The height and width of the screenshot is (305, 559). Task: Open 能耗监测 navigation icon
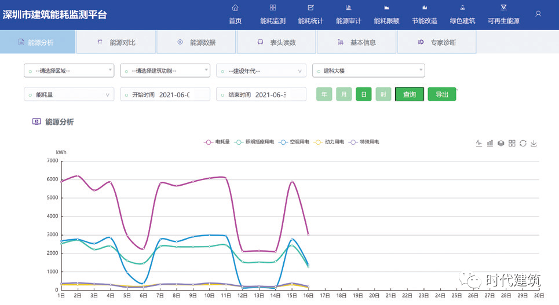(x=273, y=8)
